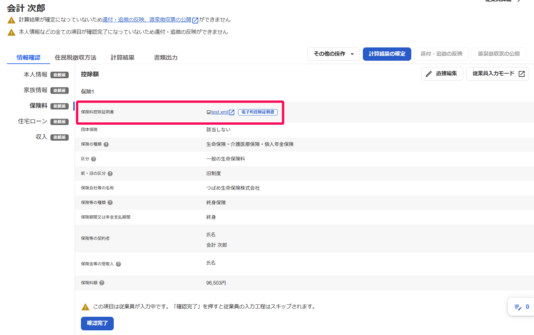Image resolution: width=534 pixels, height=335 pixels.
Task: Click the value 一般の生命保険料
Action: click(x=226, y=159)
